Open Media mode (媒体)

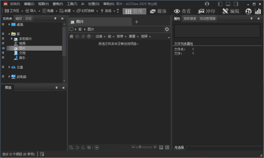pyautogui.click(x=158, y=11)
